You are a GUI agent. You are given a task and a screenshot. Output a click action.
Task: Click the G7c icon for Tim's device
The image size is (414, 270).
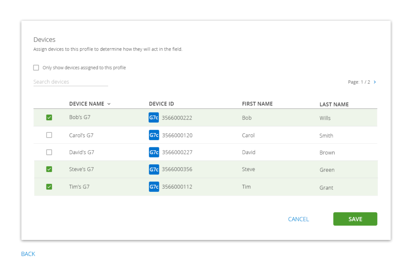[154, 187]
